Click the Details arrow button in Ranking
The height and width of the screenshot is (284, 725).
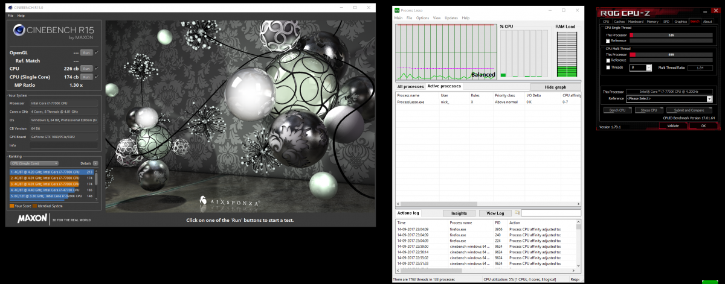click(95, 163)
